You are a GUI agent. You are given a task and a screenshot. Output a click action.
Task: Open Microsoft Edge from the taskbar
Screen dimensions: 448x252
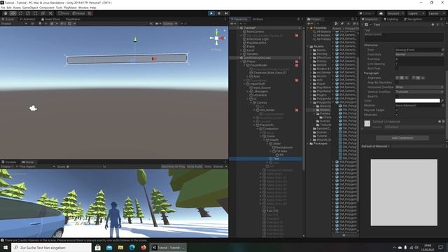coord(132,247)
